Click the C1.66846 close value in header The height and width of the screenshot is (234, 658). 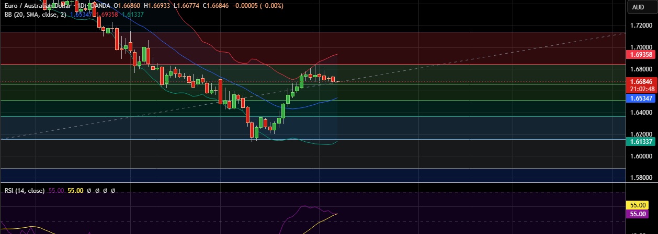(214, 6)
